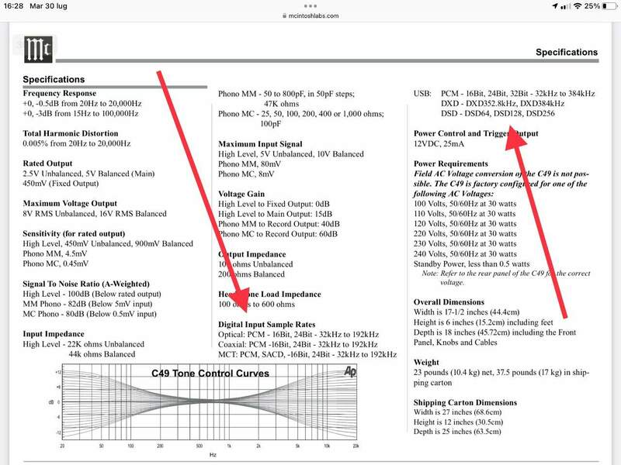Click the Voltage Gain heading
The image size is (621, 465).
pyautogui.click(x=241, y=194)
